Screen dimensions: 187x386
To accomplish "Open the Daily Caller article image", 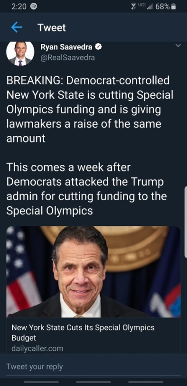I will point(93,272).
